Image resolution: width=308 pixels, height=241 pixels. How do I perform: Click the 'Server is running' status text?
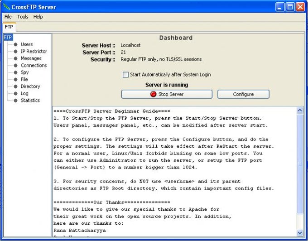(x=167, y=85)
